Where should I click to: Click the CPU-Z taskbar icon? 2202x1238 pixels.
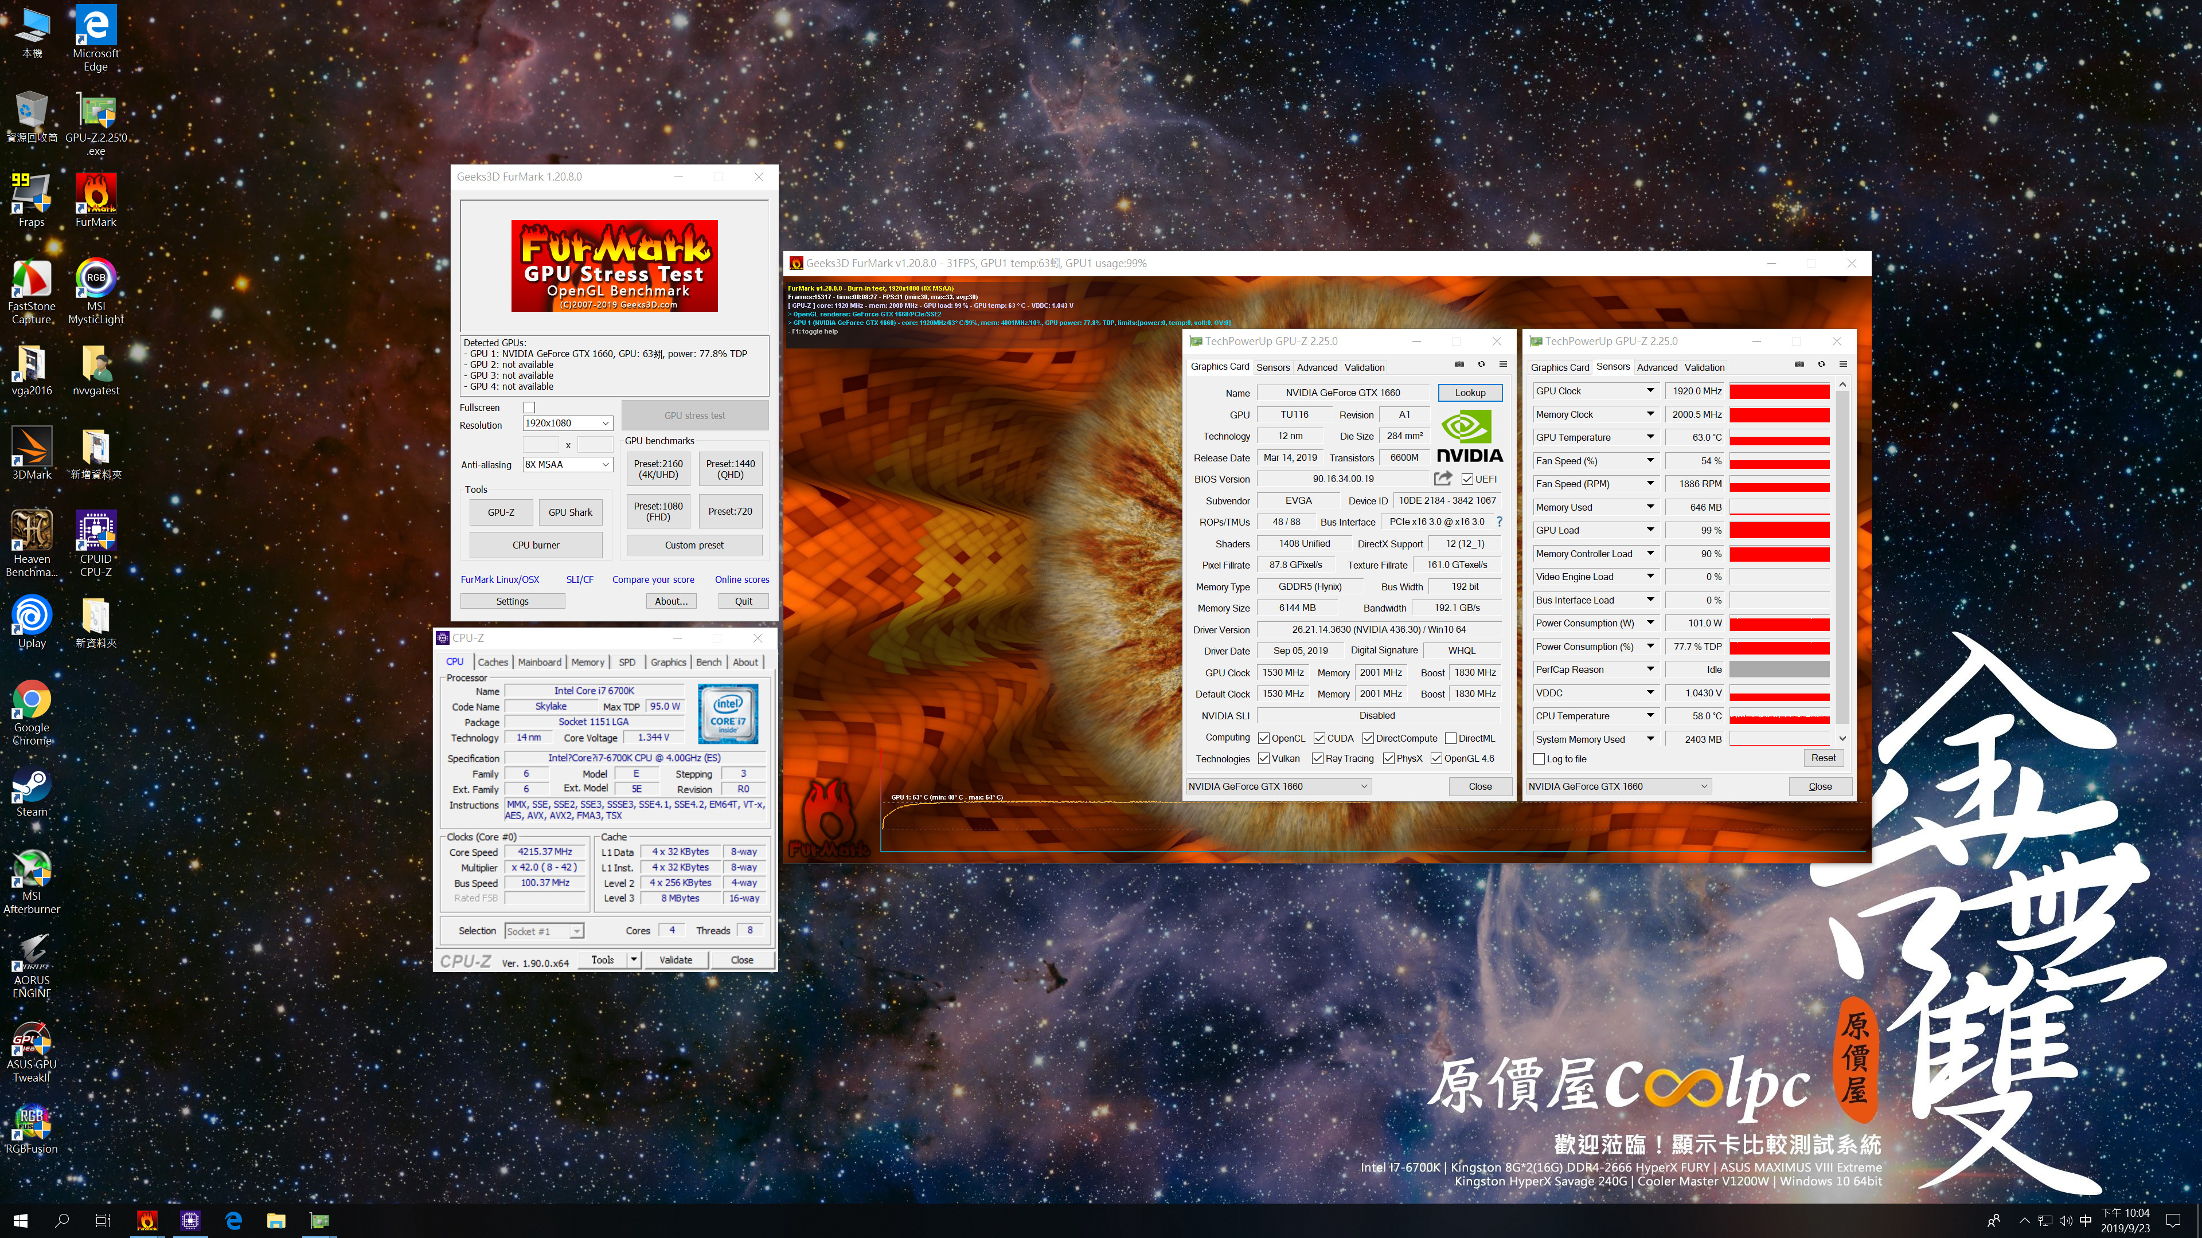(190, 1220)
